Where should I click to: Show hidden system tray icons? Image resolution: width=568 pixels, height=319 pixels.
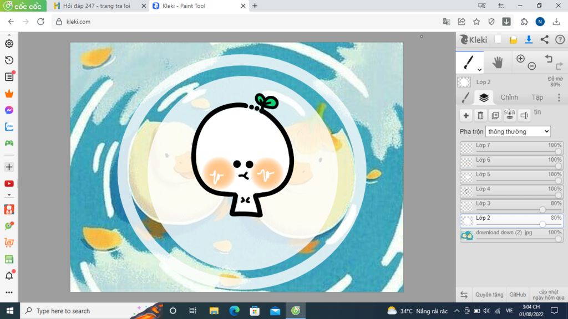pos(457,311)
